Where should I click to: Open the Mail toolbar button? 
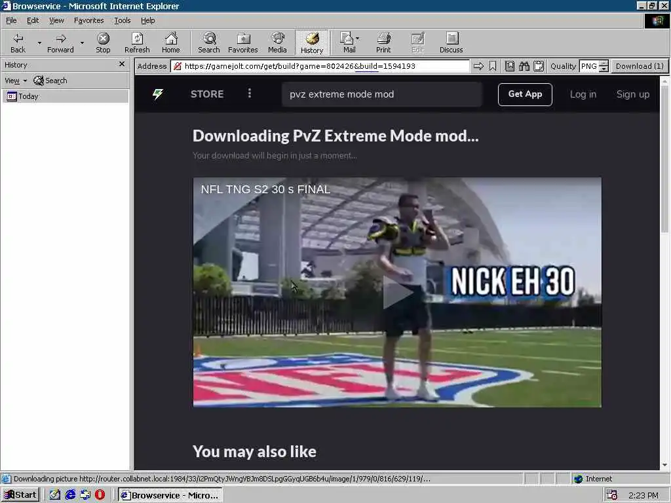coord(349,43)
